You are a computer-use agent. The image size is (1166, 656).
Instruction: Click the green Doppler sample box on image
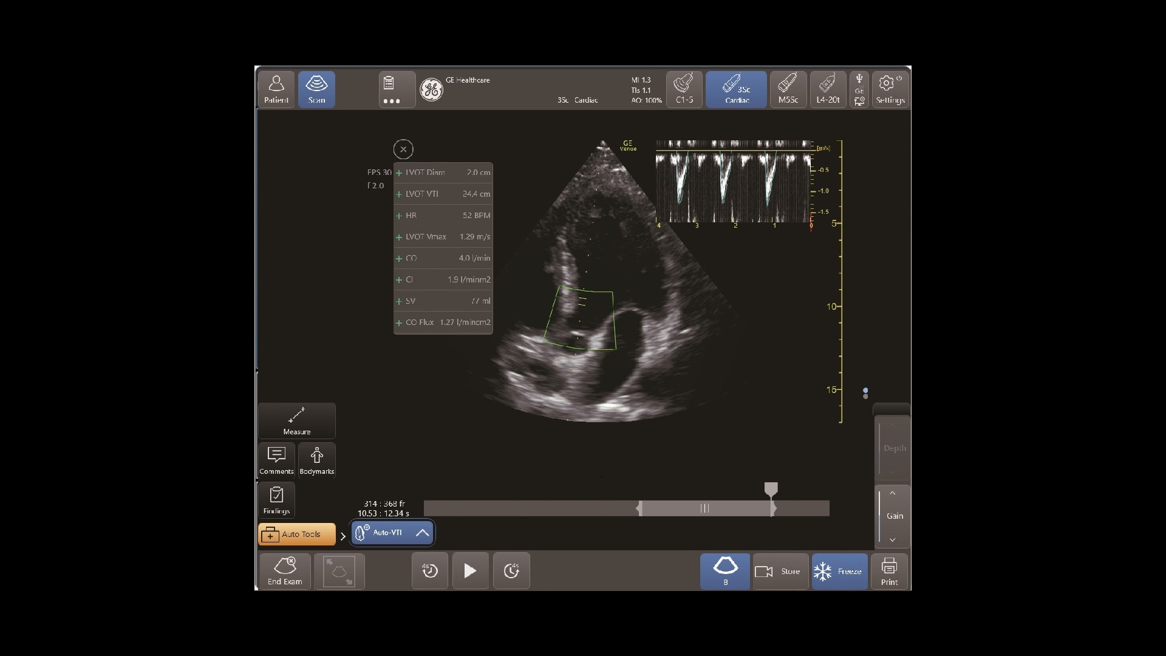click(x=580, y=318)
